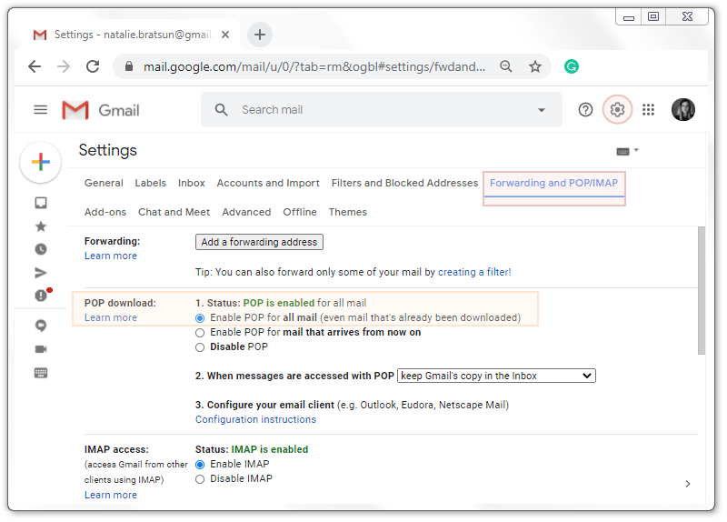Open Forwarding and POP/IMAP tab
727x522 pixels.
click(554, 184)
